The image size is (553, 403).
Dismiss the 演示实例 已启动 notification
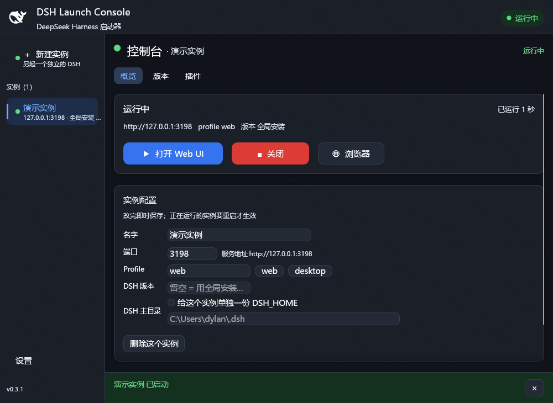pos(534,388)
